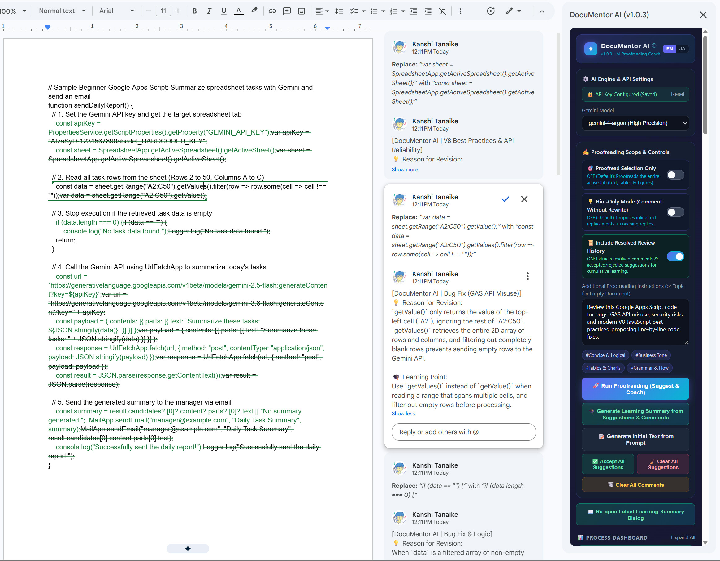Toggle Hint-Only Mode switch
The image size is (720, 561).
(675, 212)
